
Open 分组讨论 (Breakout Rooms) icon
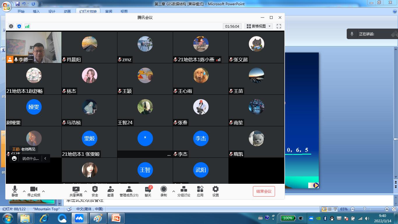184,191
